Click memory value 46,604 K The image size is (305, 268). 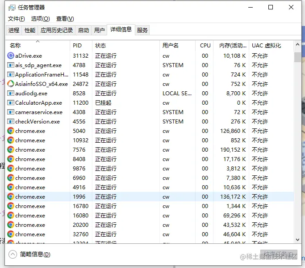[x=234, y=234]
